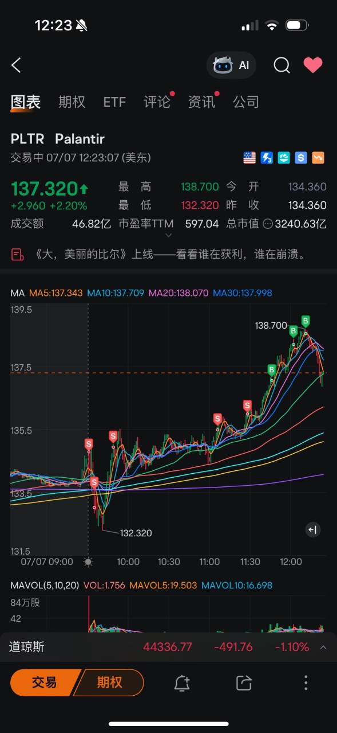Tap the 期权 options button at bottom
This screenshot has height=733, width=337.
click(x=110, y=683)
